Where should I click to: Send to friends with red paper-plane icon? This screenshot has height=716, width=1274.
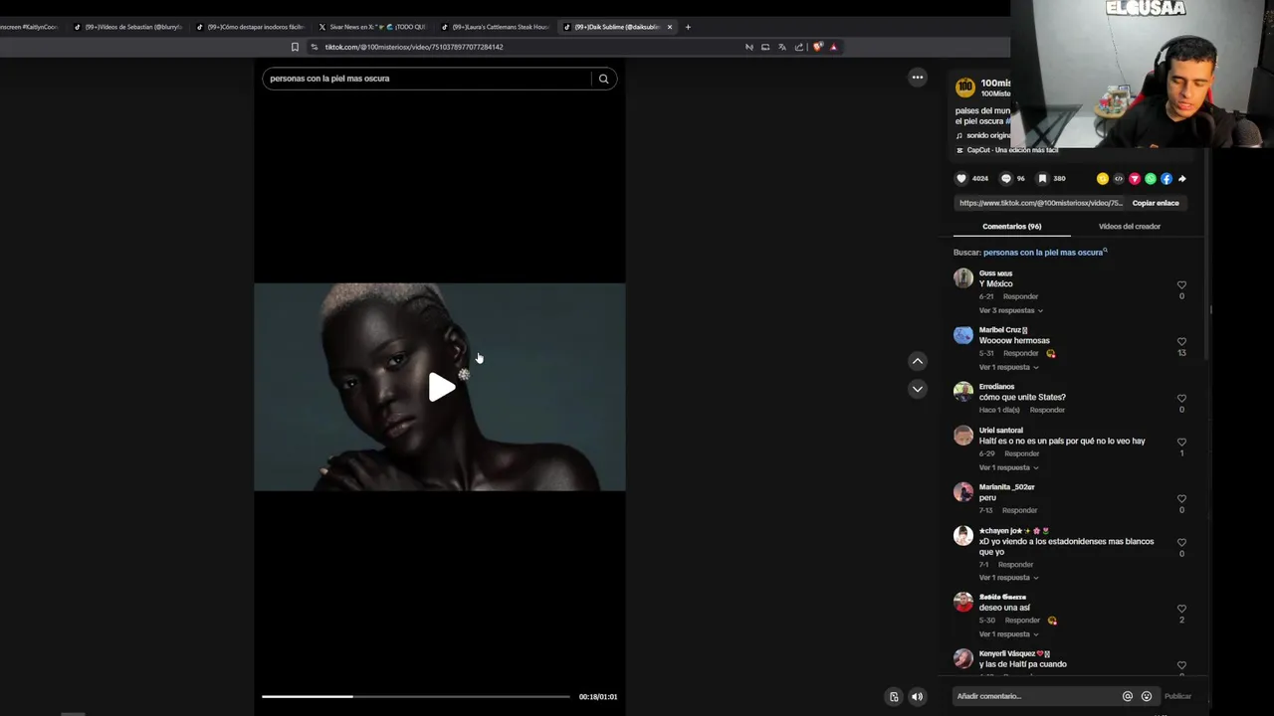pos(1134,179)
